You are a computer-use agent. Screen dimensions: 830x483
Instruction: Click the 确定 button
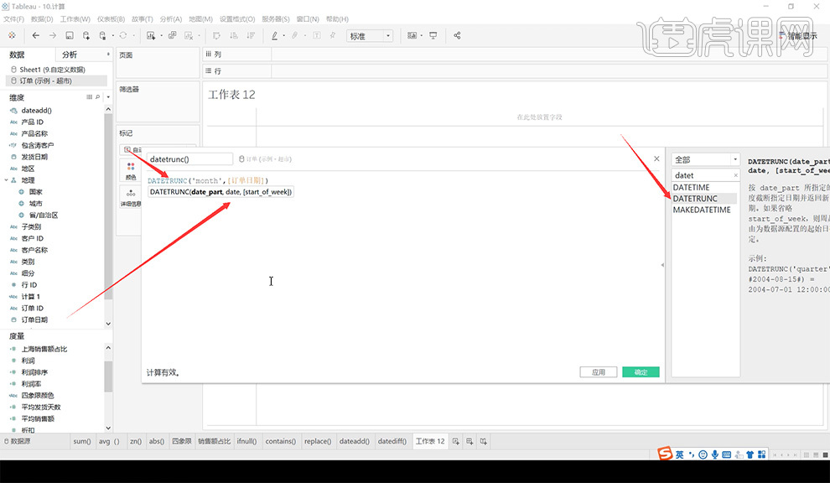click(x=641, y=372)
